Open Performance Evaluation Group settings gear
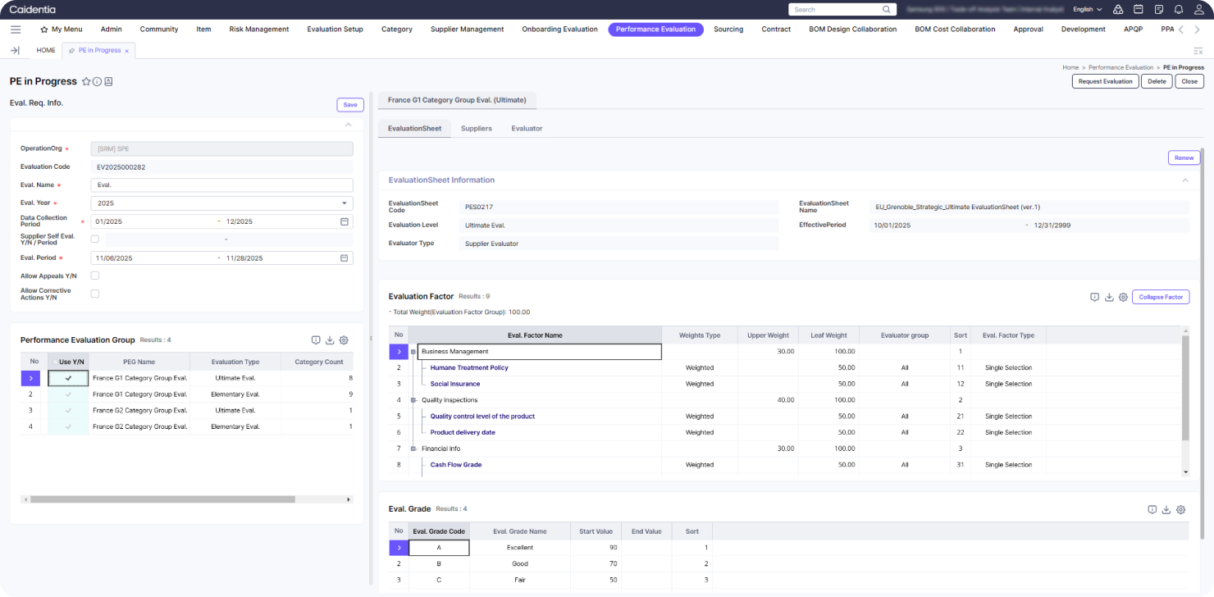 pos(344,340)
